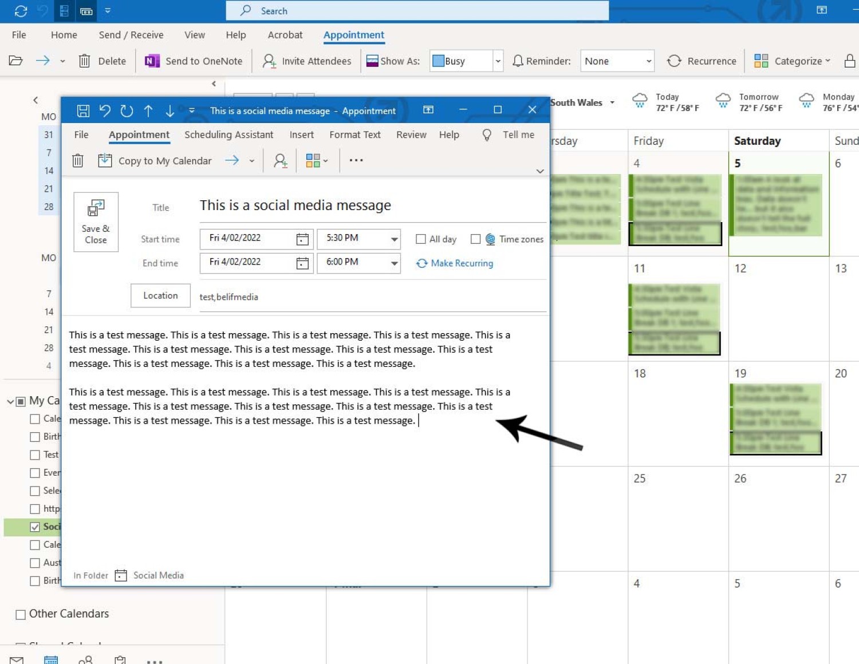Click the Save icon in appointment title bar
Image resolution: width=859 pixels, height=664 pixels.
click(x=83, y=110)
